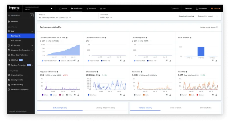This screenshot has width=230, height=123.
Task: Click the Search field in top bar
Action: [175, 9]
